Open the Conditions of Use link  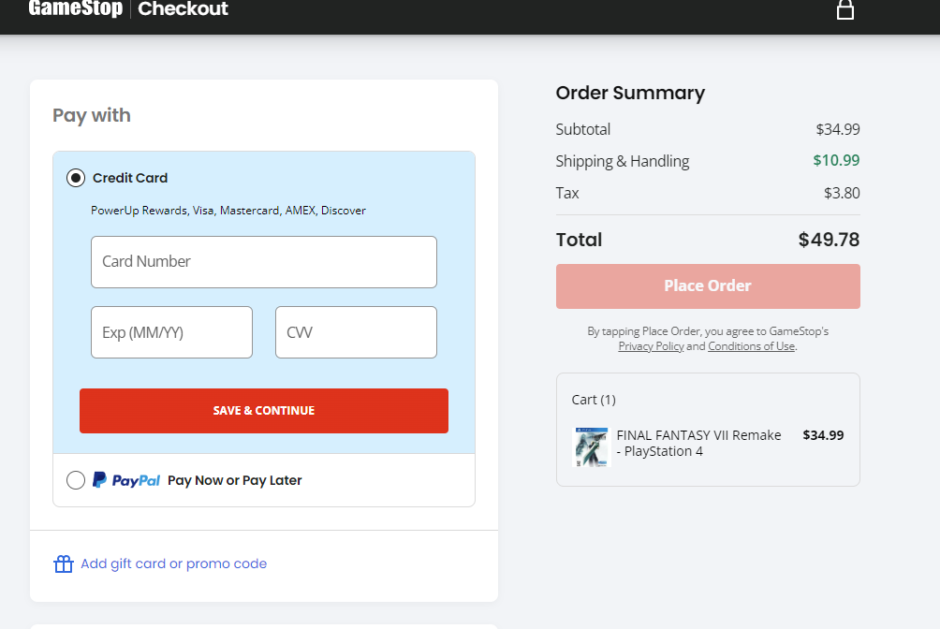pos(752,346)
